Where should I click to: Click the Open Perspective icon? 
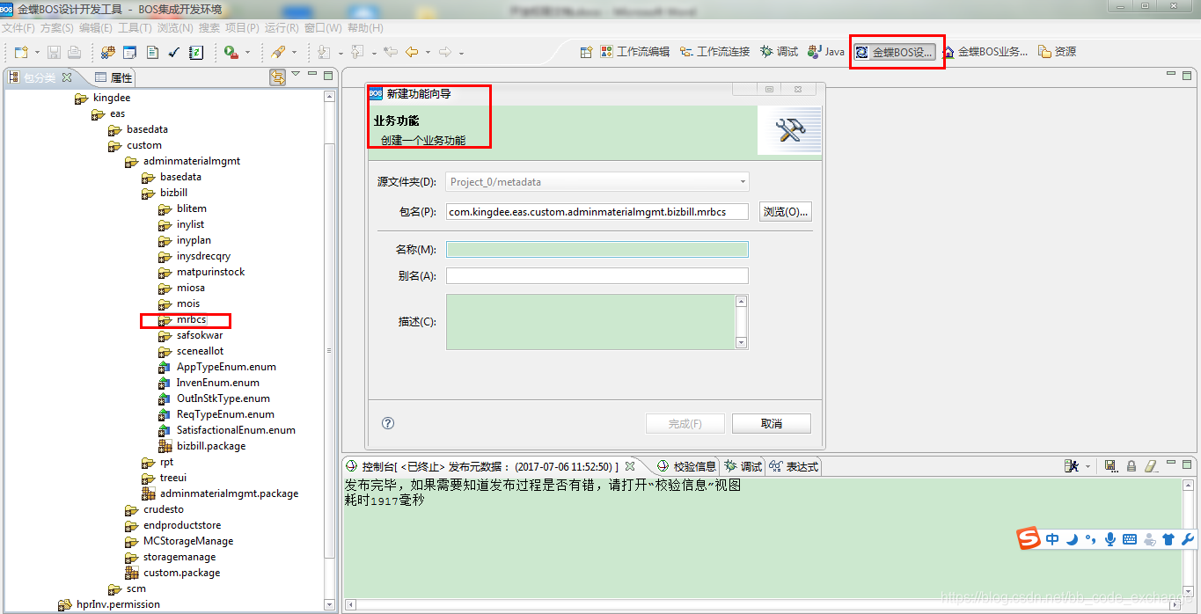[x=586, y=52]
